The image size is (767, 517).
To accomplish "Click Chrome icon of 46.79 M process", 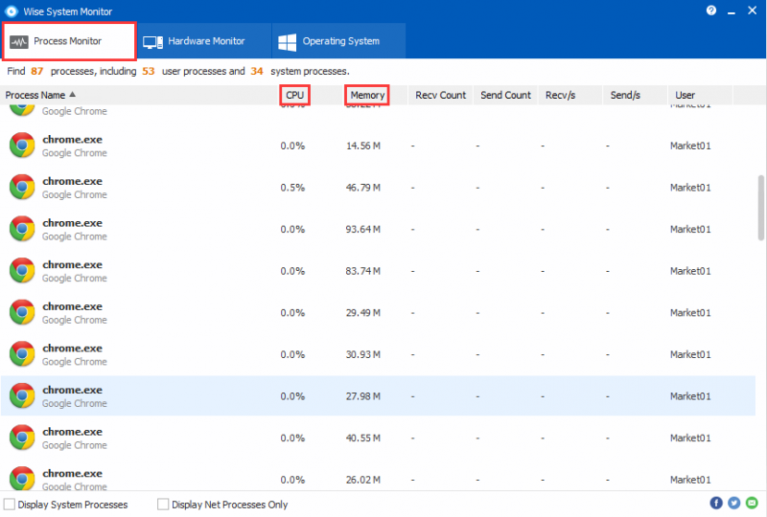I will 22,187.
